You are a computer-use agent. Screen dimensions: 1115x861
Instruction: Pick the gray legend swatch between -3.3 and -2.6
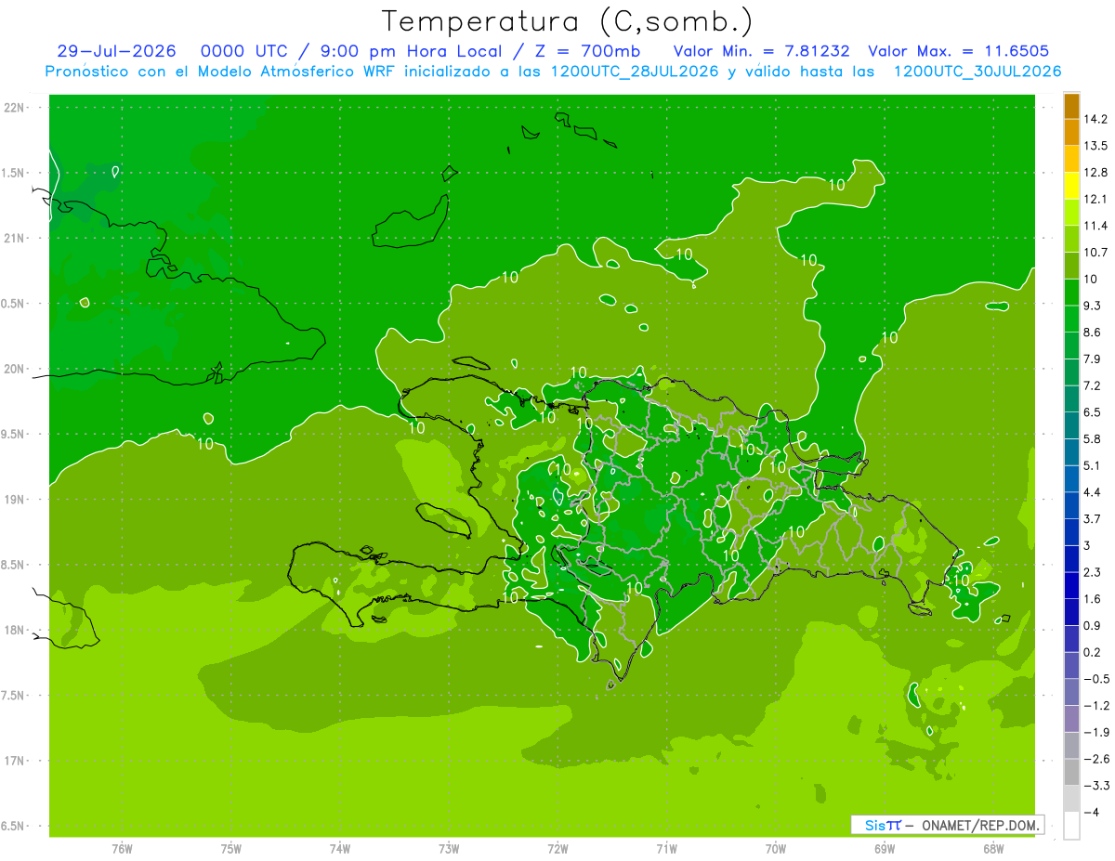tap(1071, 773)
